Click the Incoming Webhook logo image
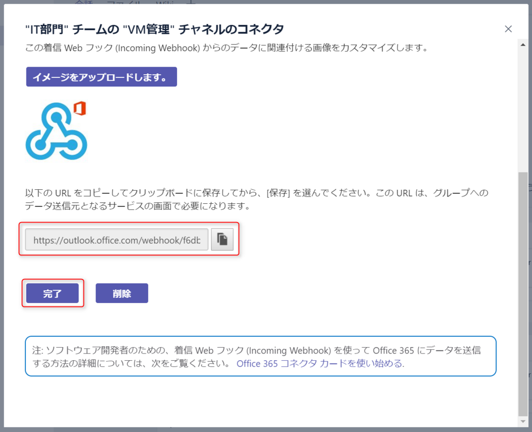The width and height of the screenshot is (532, 432). (x=56, y=131)
